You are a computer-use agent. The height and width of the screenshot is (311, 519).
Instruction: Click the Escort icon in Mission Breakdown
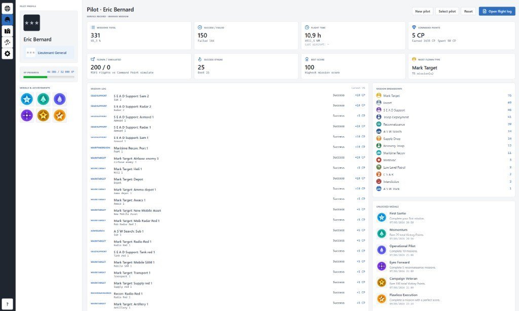point(379,102)
